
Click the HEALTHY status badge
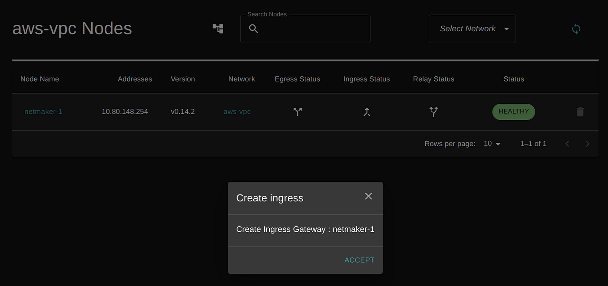pos(513,112)
